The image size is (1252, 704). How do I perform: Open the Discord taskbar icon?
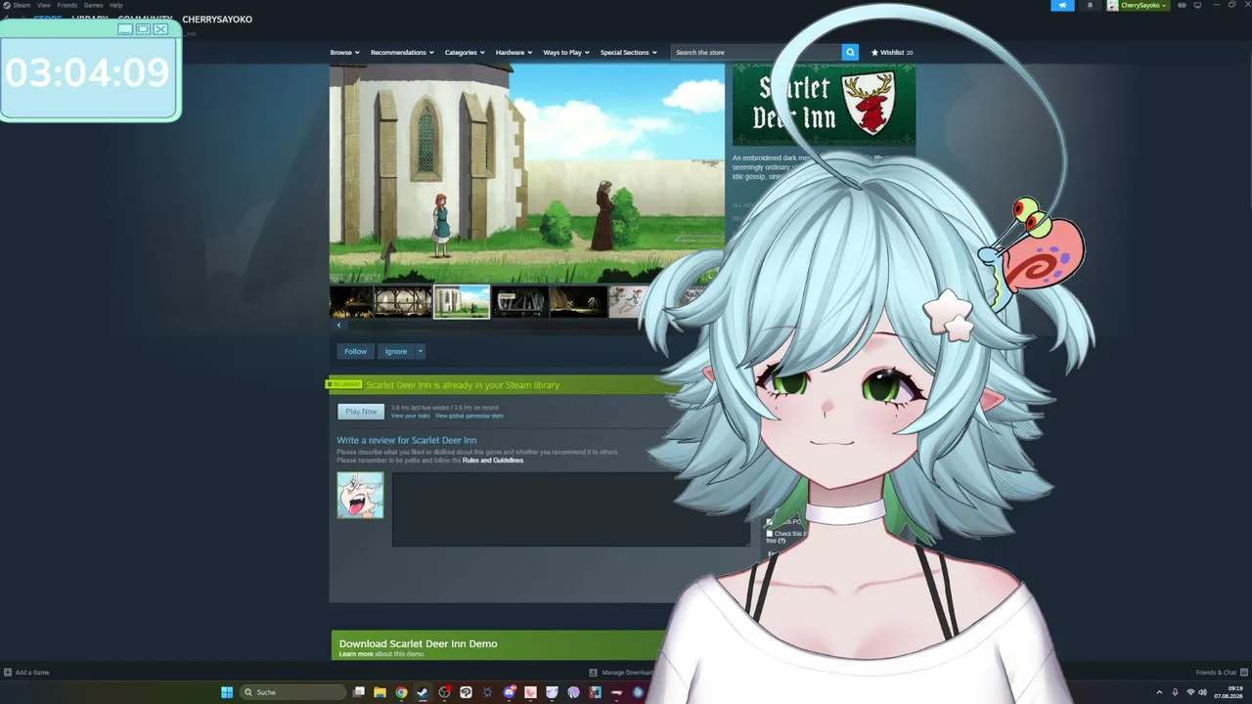509,692
